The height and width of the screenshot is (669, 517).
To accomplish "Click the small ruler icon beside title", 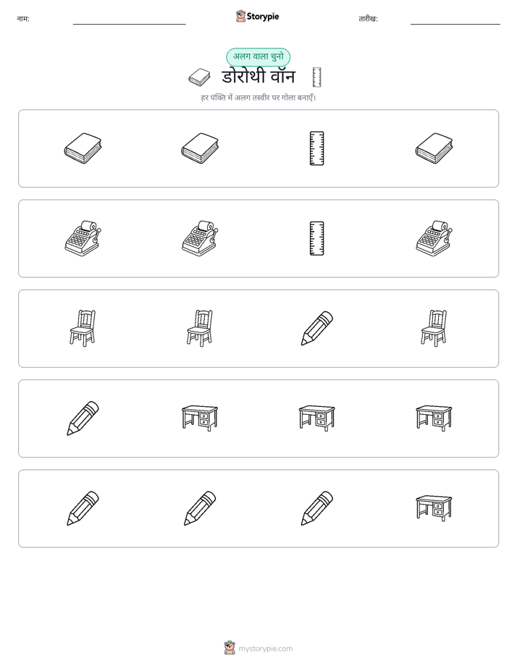I will [x=316, y=77].
